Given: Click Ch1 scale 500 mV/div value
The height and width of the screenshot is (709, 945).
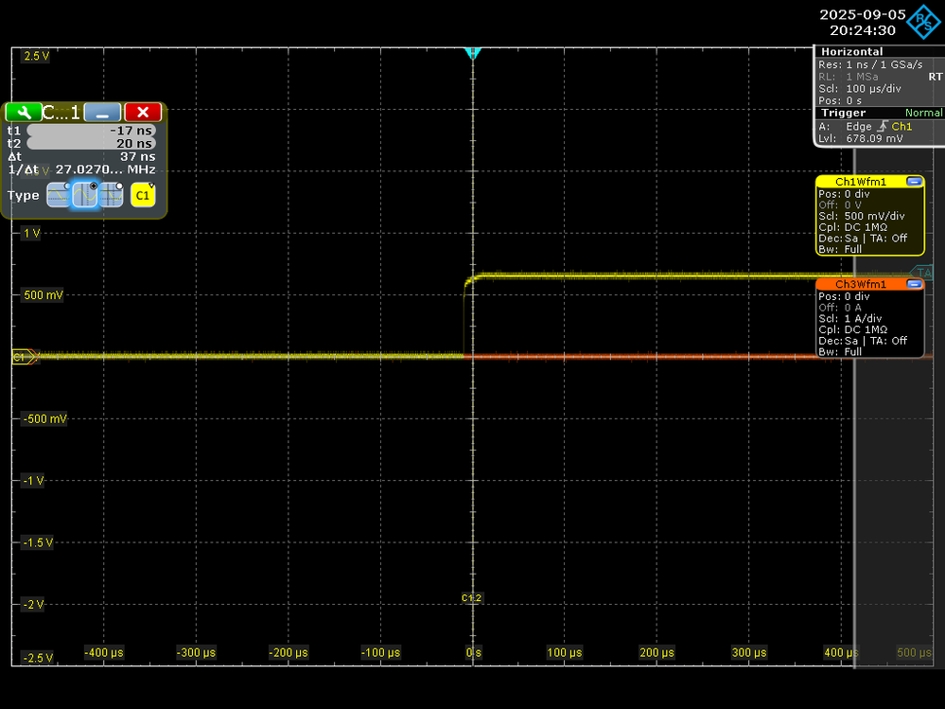Looking at the screenshot, I should coord(874,216).
